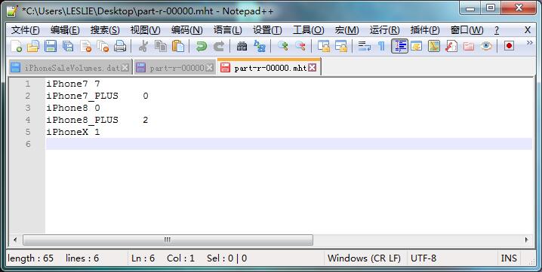Image resolution: width=542 pixels, height=272 pixels.
Task: Click the scrollbar's left arrow
Action: 15,240
